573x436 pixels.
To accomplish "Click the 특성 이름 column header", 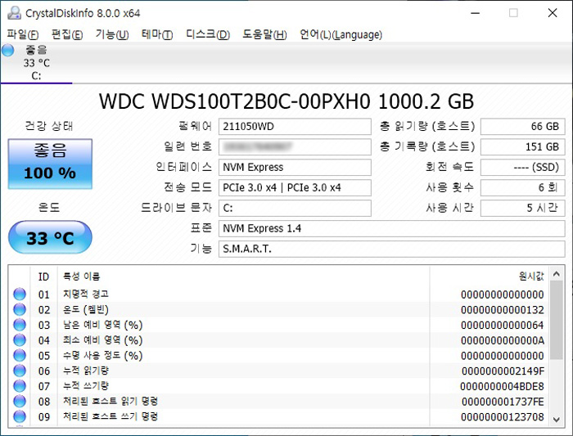I will 243,276.
